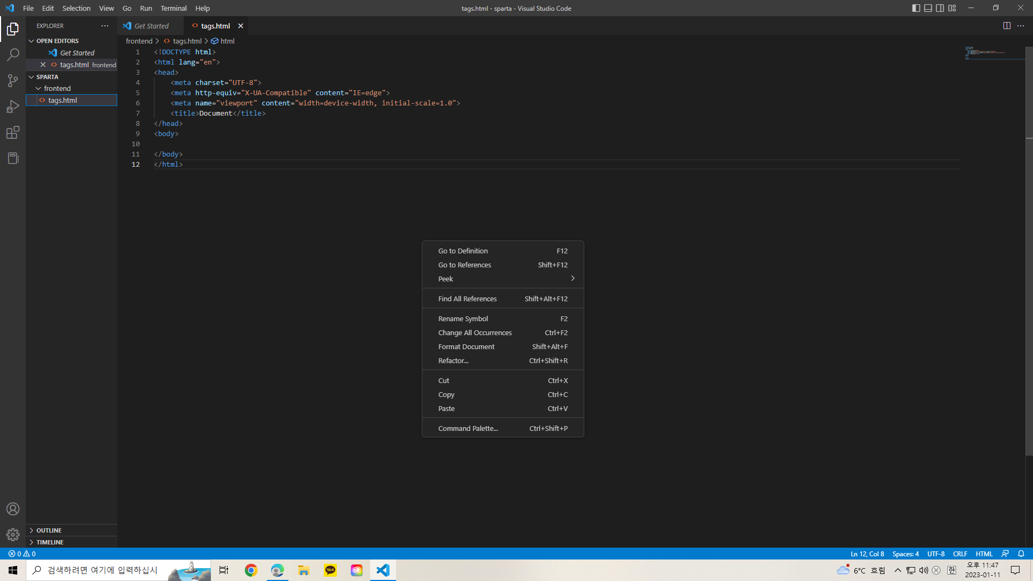Viewport: 1033px width, 581px height.
Task: Choose Copy from context menu
Action: [503, 394]
